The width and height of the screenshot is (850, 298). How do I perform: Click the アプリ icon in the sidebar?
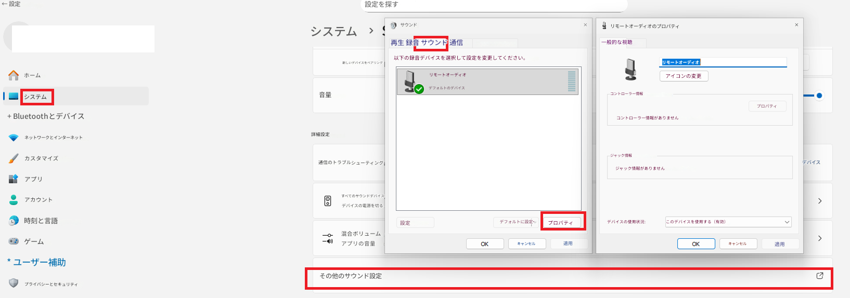click(14, 179)
